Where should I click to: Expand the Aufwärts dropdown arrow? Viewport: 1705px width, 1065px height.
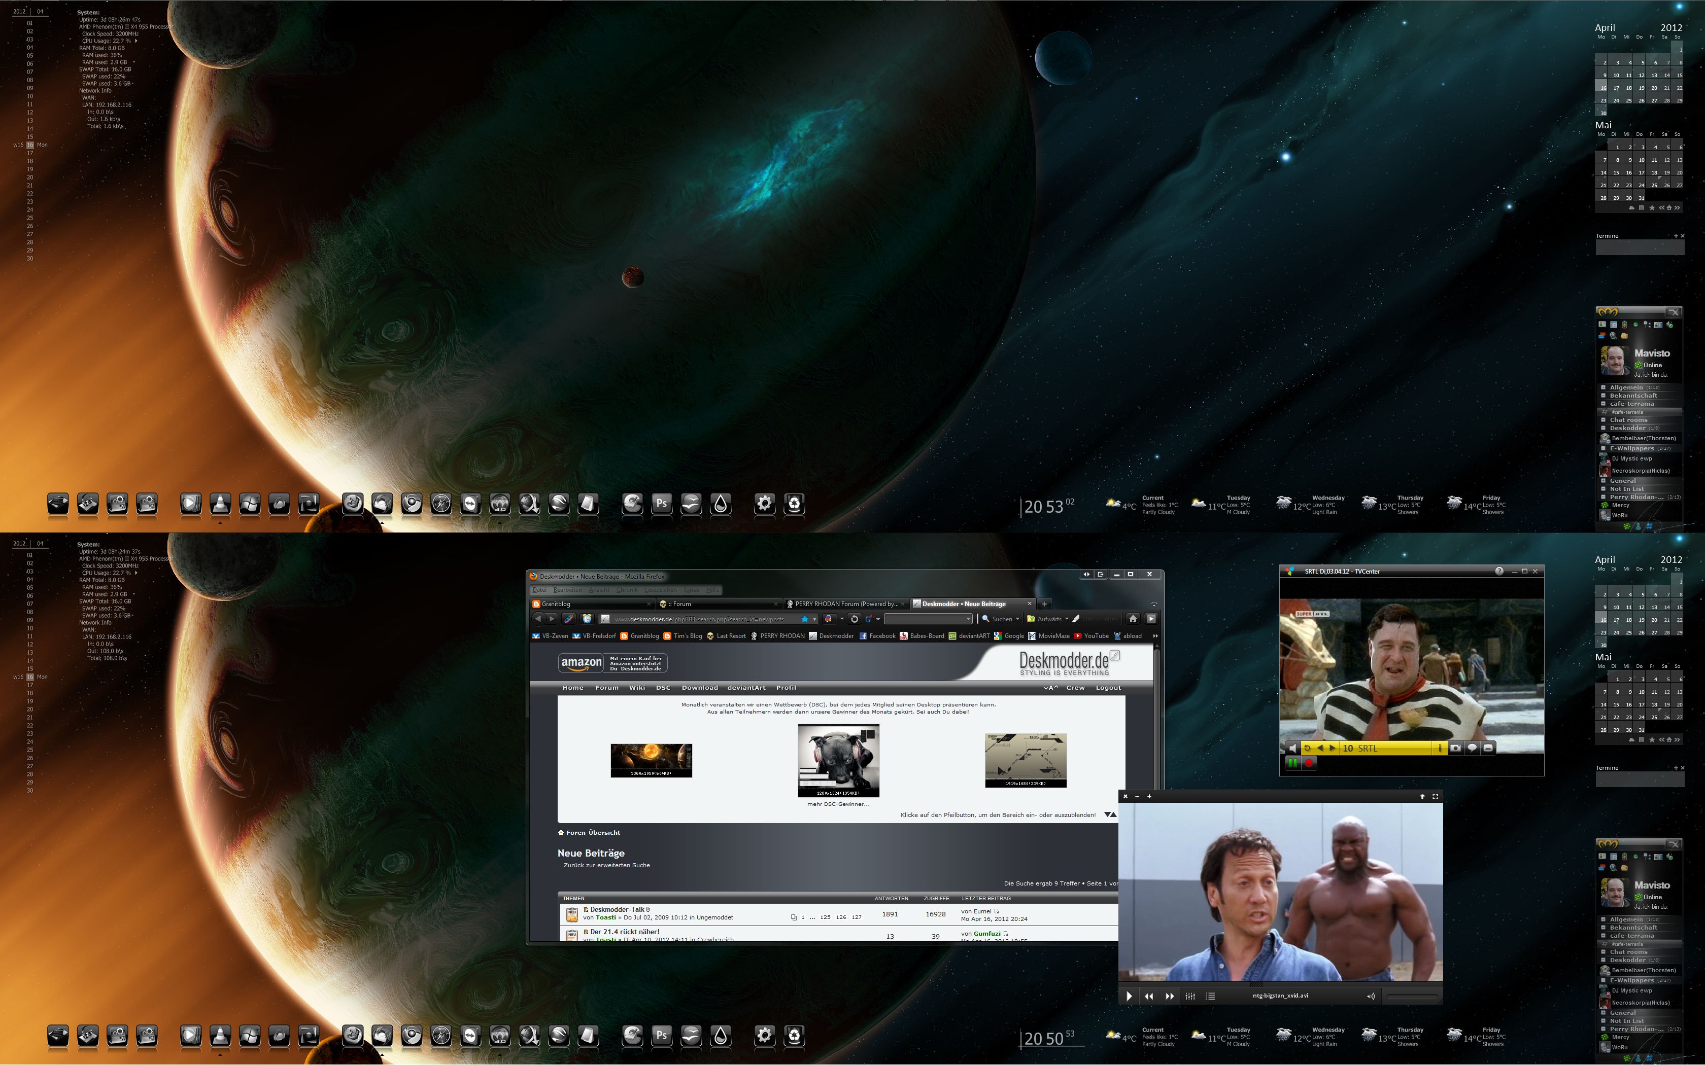(1067, 619)
